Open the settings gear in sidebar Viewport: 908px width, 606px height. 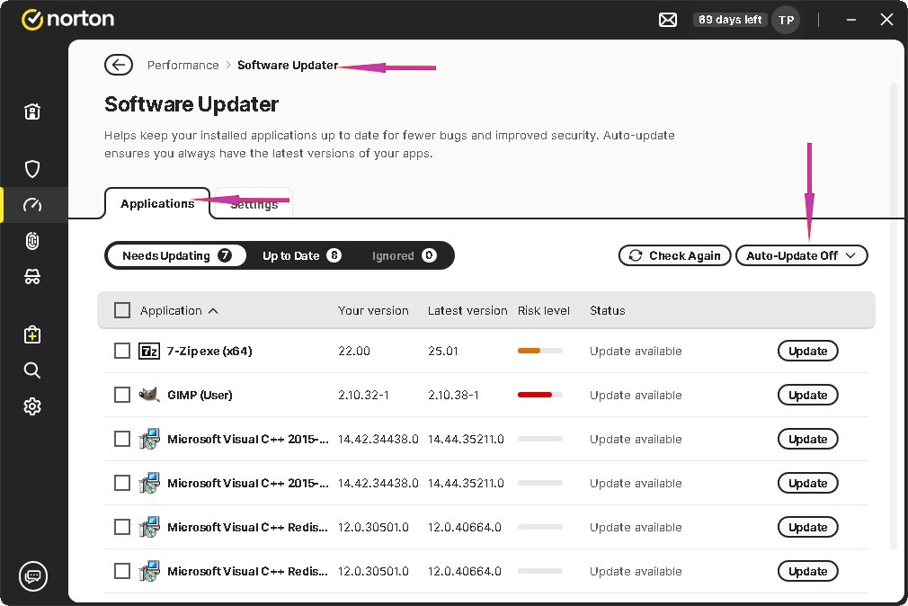click(32, 406)
